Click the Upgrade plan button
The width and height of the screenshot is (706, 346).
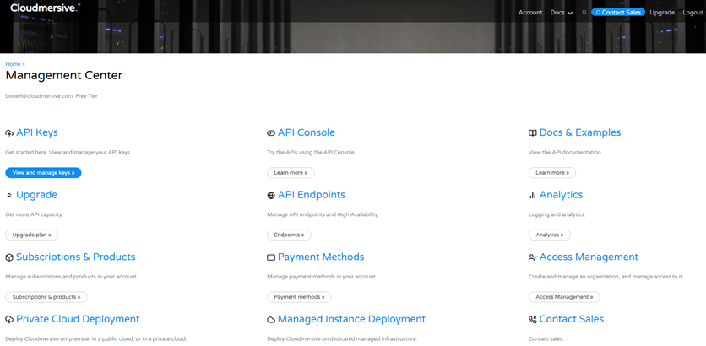click(31, 235)
